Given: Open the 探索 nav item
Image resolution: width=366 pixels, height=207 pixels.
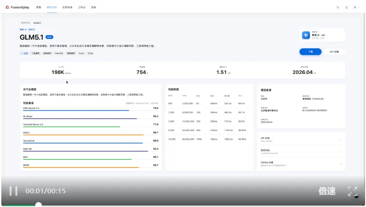Looking at the screenshot, I should coord(38,7).
